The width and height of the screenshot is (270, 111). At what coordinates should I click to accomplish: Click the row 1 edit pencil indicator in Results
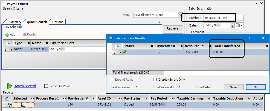coord(10,105)
